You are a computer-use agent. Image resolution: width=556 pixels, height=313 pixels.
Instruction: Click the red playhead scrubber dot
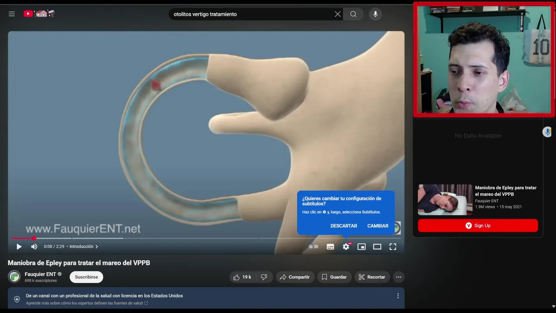pos(34,238)
